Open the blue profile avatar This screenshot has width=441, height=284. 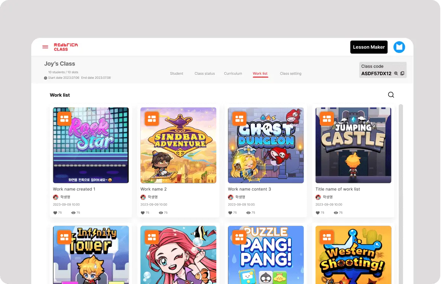pos(399,47)
